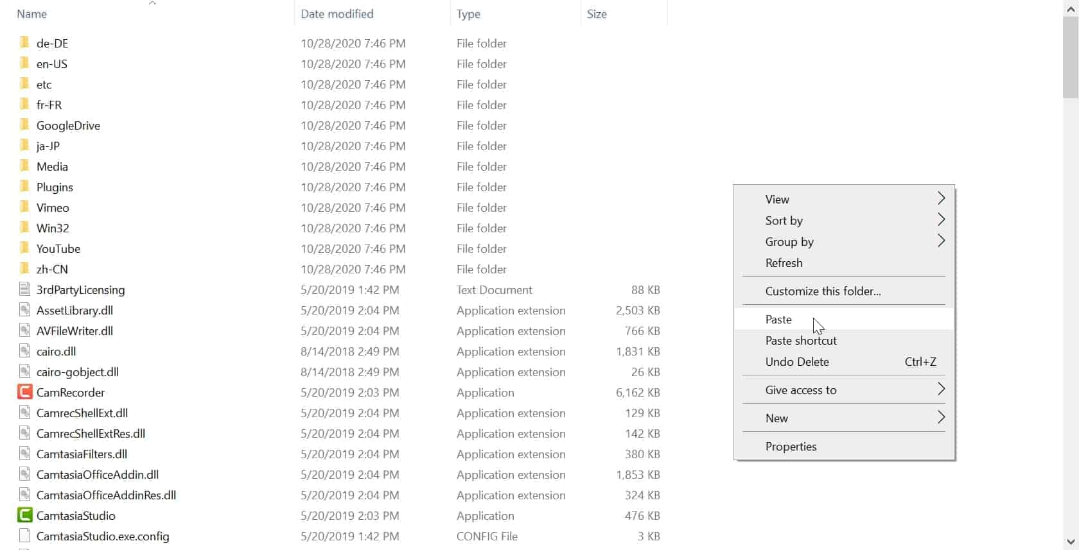Select the 3rdPartyLicensing text document icon
The image size is (1079, 550).
click(x=24, y=289)
